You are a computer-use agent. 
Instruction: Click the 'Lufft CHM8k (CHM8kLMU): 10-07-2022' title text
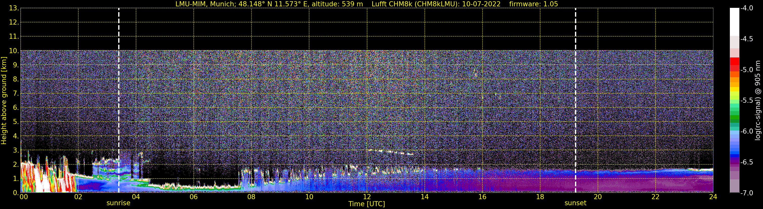pyautogui.click(x=436, y=4)
